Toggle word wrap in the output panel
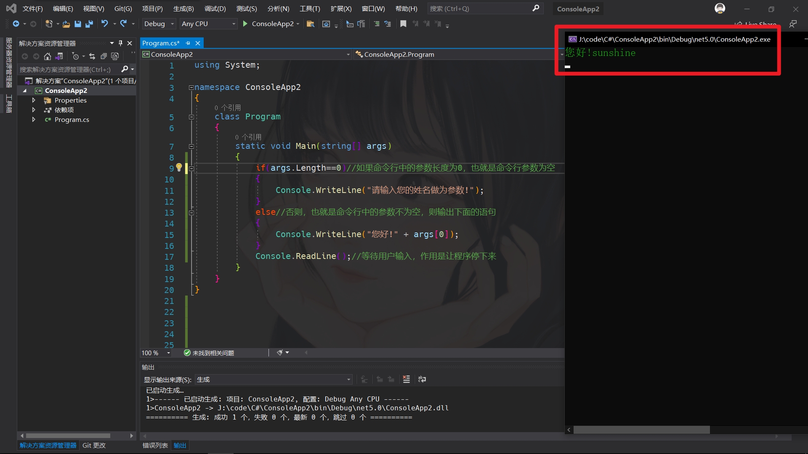 (422, 379)
